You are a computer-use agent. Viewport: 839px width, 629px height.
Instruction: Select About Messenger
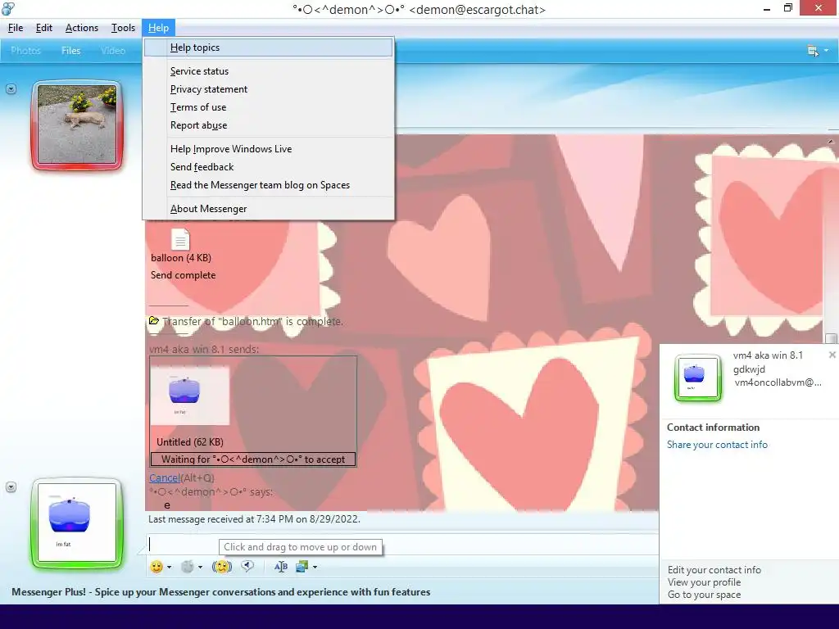pyautogui.click(x=268, y=209)
